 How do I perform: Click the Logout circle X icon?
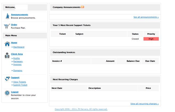pyautogui.click(x=7, y=93)
